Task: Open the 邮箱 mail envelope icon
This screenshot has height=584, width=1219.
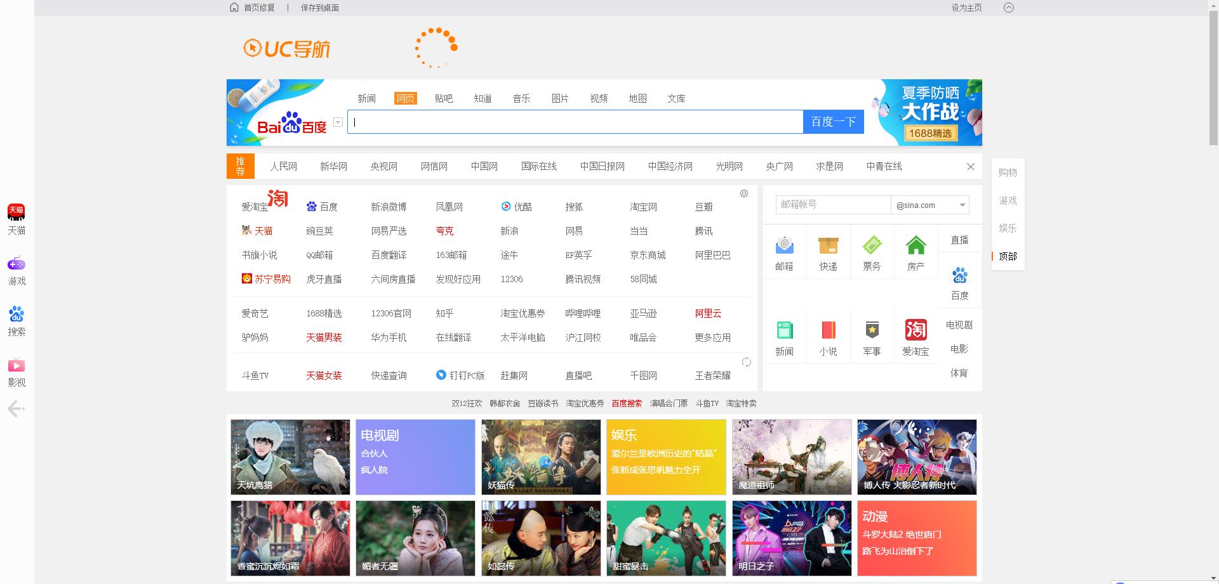Action: (x=784, y=244)
